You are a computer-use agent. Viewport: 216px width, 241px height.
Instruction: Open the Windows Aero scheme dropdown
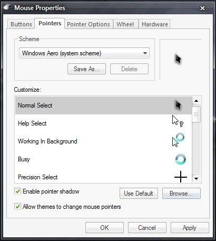[84, 53]
